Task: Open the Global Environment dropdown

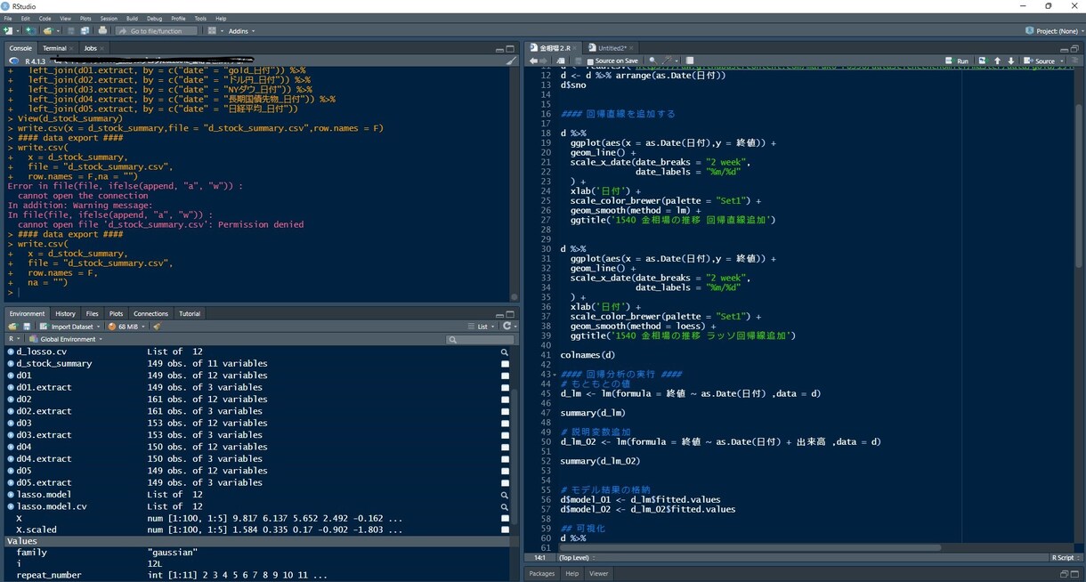Action: click(65, 339)
